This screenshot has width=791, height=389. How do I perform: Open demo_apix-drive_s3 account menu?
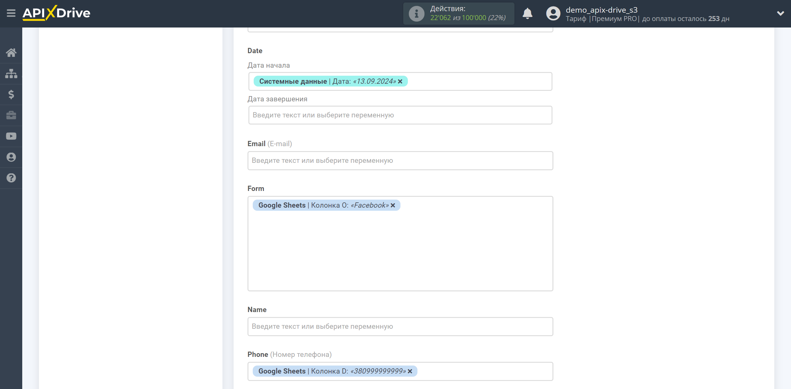778,14
